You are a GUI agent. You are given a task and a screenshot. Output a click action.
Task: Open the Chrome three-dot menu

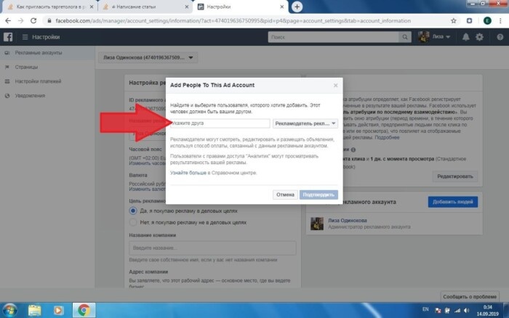[500, 21]
